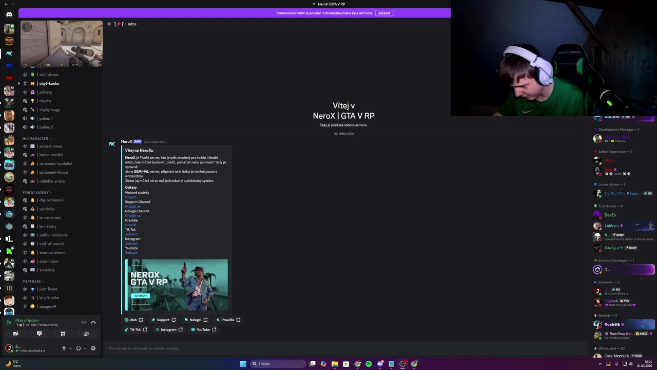Open Discord from the taskbar

point(380,364)
